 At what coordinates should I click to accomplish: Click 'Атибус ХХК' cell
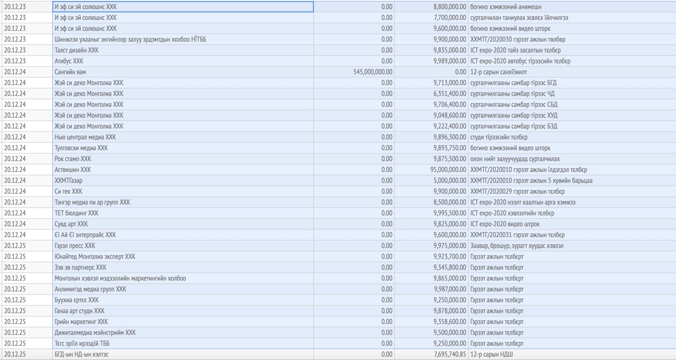pos(183,61)
